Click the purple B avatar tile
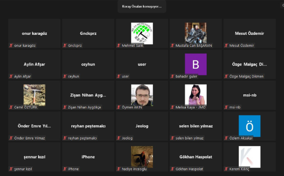284x176 pixels. coord(196,64)
